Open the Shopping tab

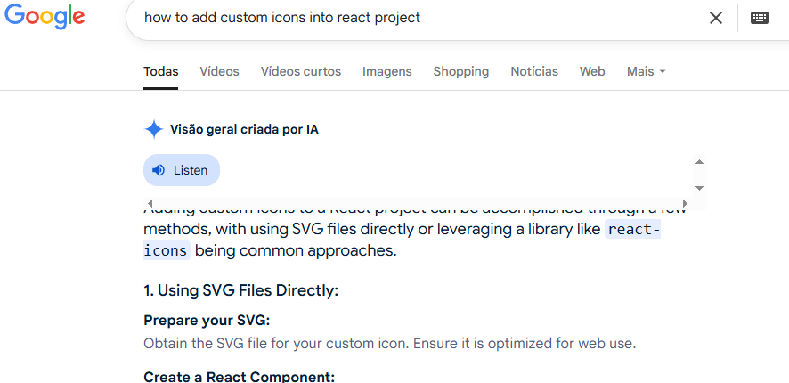pyautogui.click(x=461, y=71)
